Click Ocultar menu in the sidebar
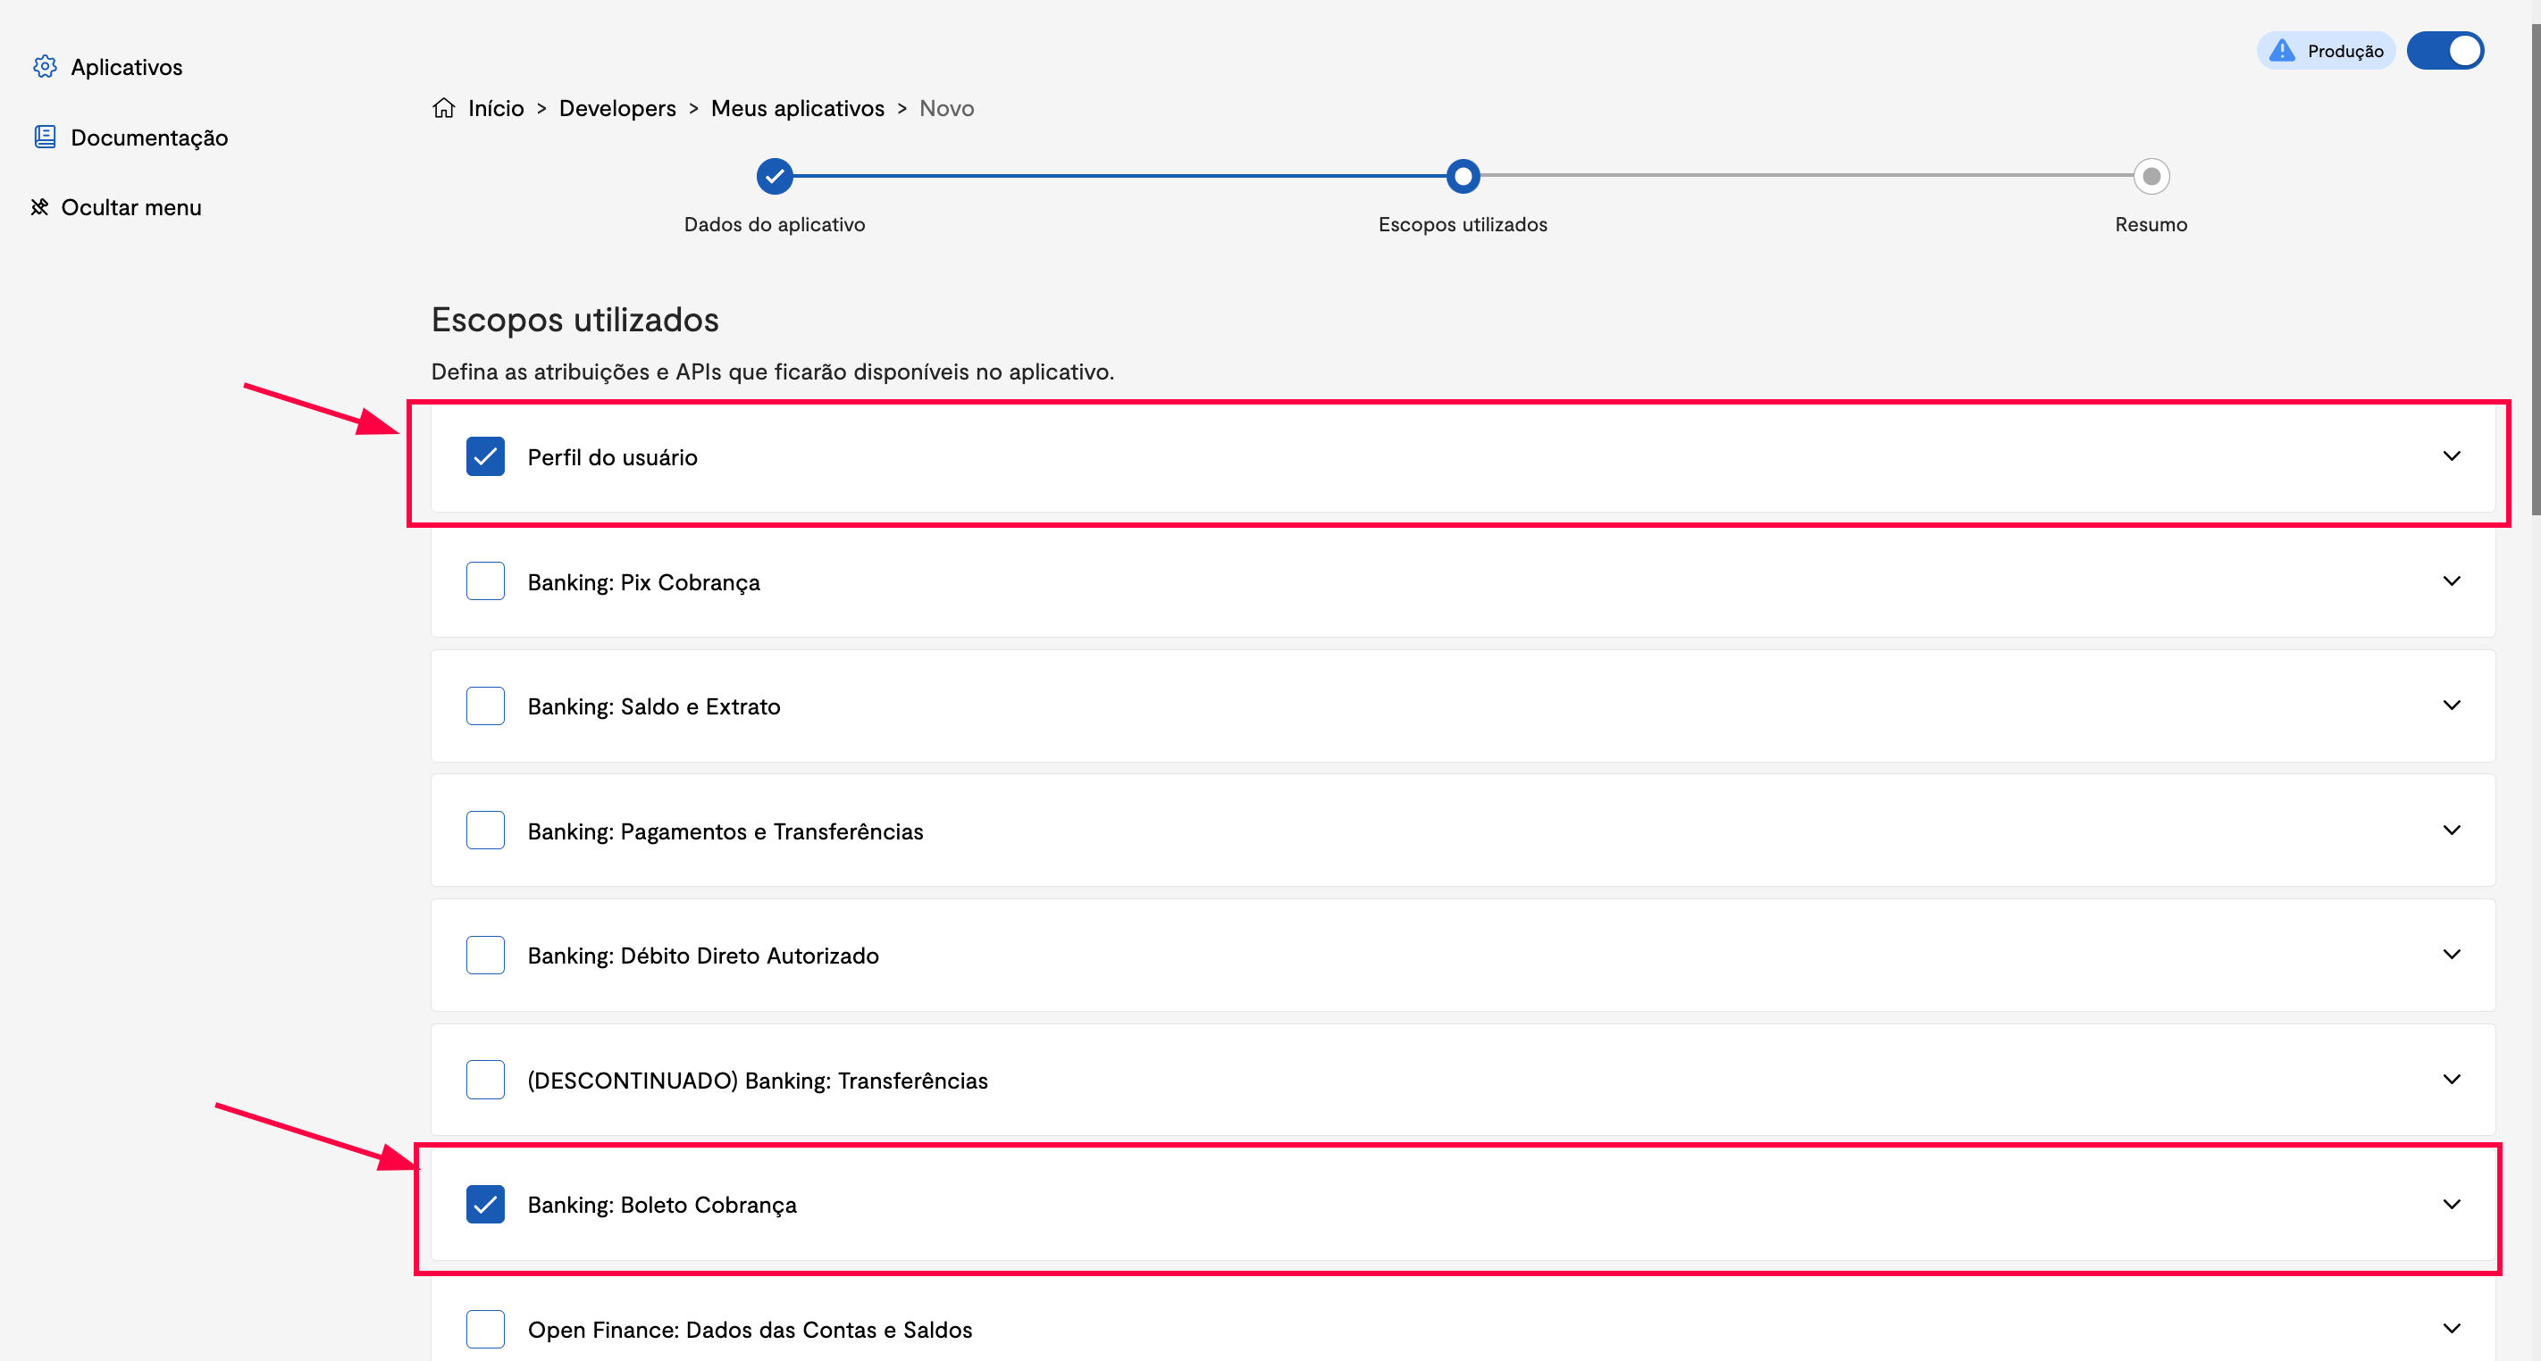 tap(115, 207)
